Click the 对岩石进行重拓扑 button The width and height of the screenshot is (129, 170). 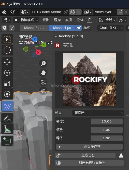click(90, 163)
